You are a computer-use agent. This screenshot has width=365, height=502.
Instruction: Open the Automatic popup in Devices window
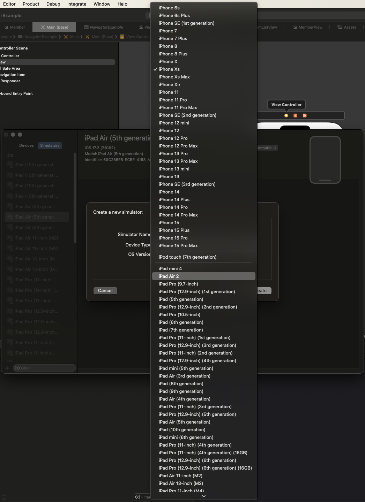click(267, 148)
